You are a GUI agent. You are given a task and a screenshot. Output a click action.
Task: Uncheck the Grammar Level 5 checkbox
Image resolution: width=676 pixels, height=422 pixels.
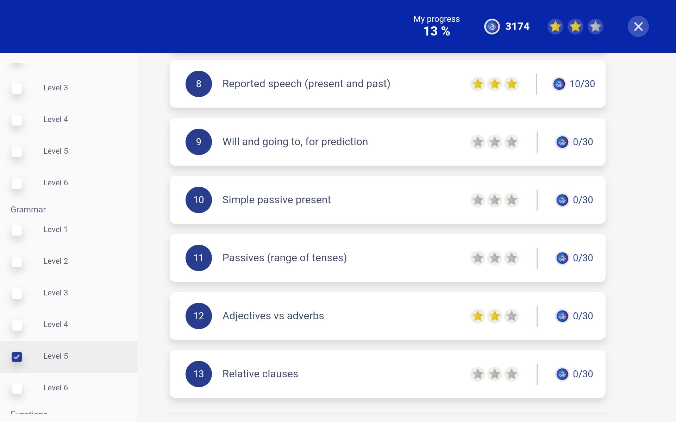17,357
